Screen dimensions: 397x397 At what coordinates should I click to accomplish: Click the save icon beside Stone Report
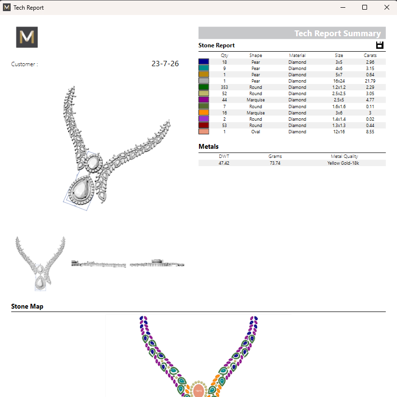pos(380,45)
